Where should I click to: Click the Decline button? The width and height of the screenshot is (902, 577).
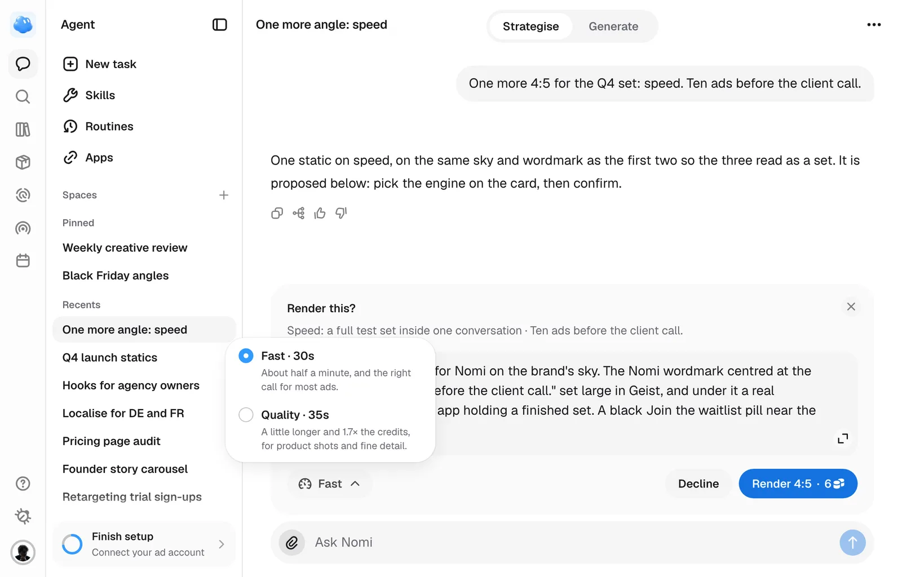point(698,484)
